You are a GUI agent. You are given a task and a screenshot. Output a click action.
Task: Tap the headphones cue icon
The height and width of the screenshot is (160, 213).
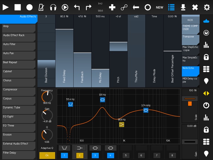[53, 7]
